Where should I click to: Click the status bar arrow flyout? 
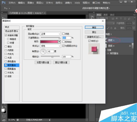point(50,120)
